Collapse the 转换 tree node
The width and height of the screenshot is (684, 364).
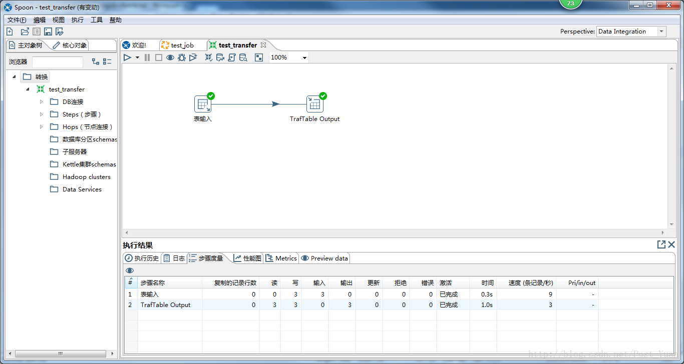[14, 76]
